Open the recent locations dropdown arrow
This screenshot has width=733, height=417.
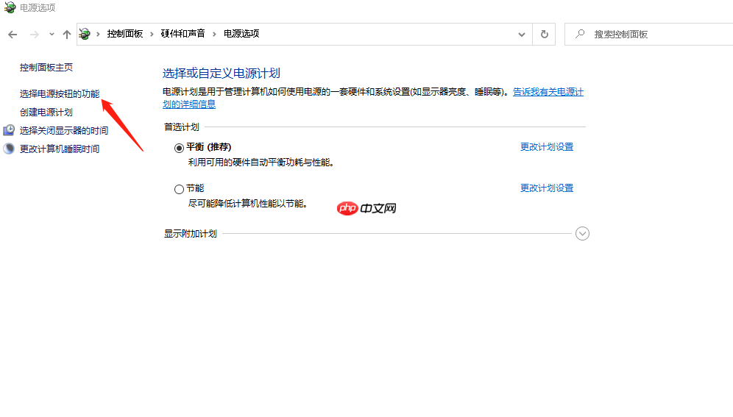click(x=52, y=34)
